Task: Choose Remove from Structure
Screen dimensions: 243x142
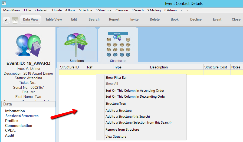Action: [x=122, y=130]
